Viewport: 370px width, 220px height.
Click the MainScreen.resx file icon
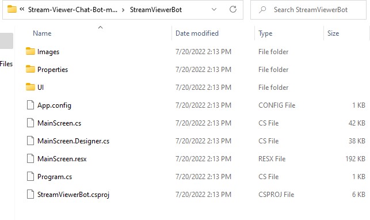30,158
